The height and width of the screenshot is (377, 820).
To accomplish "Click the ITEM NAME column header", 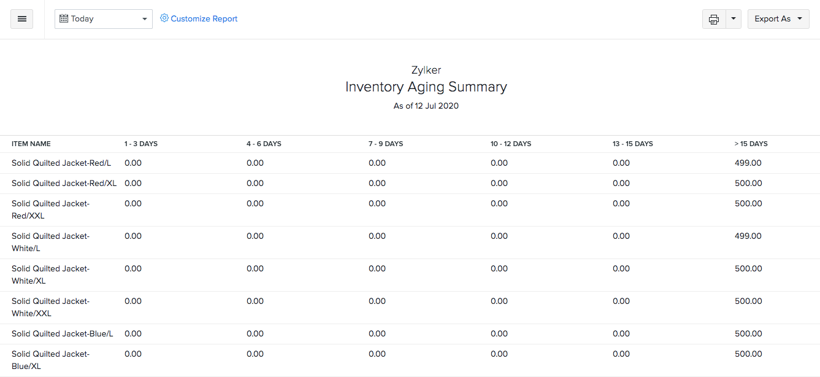I will pos(31,144).
